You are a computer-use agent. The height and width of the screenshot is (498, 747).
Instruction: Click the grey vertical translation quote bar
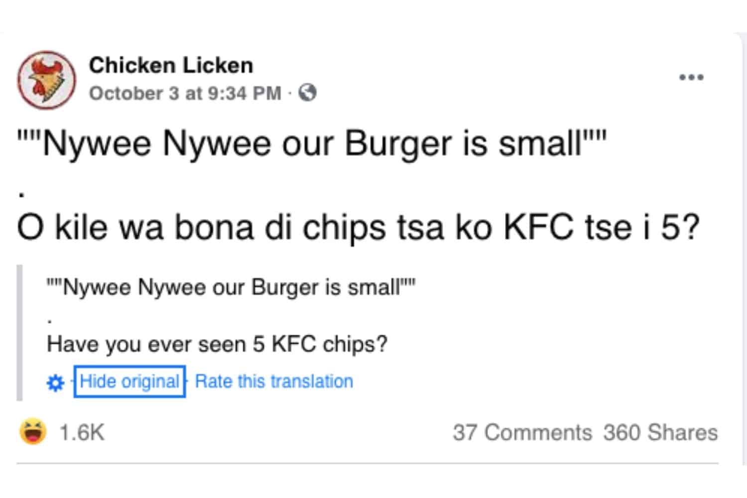coord(19,333)
